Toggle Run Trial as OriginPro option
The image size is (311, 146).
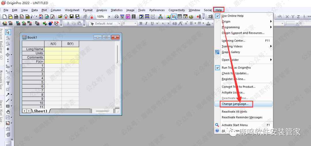(236, 68)
